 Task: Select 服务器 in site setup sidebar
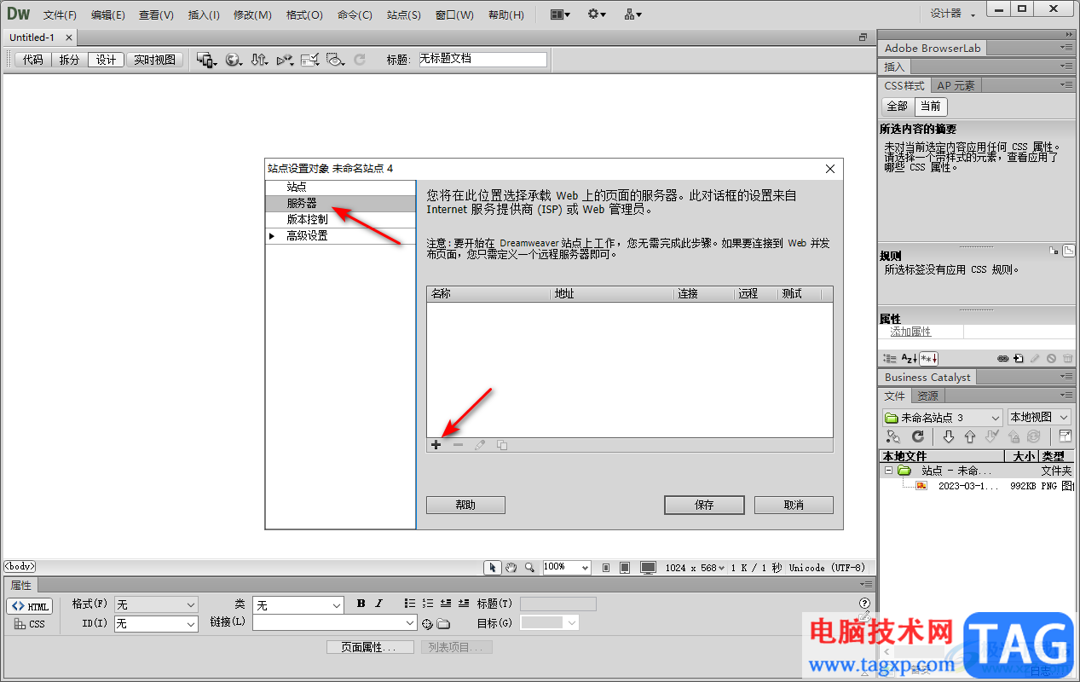340,204
